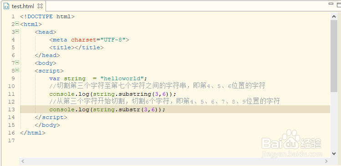Screen dimensions: 341x166
Task: Click the HTML file icon on test.html tab
Action: point(6,6)
